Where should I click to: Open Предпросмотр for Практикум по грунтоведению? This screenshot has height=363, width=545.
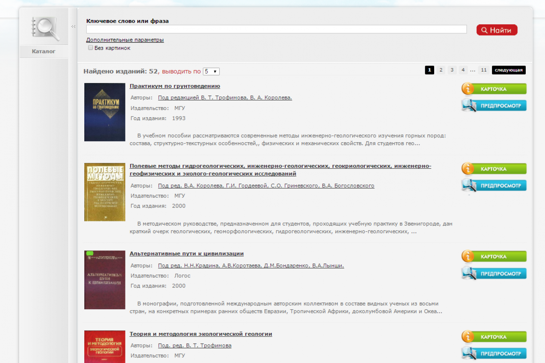494,106
